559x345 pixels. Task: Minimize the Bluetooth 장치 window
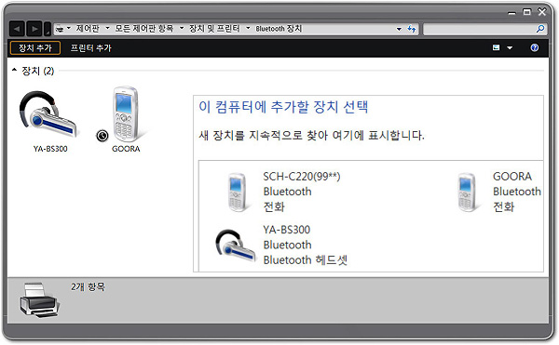point(511,13)
